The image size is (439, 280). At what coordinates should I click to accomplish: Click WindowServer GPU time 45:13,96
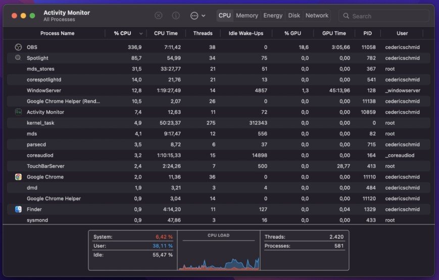(339, 90)
